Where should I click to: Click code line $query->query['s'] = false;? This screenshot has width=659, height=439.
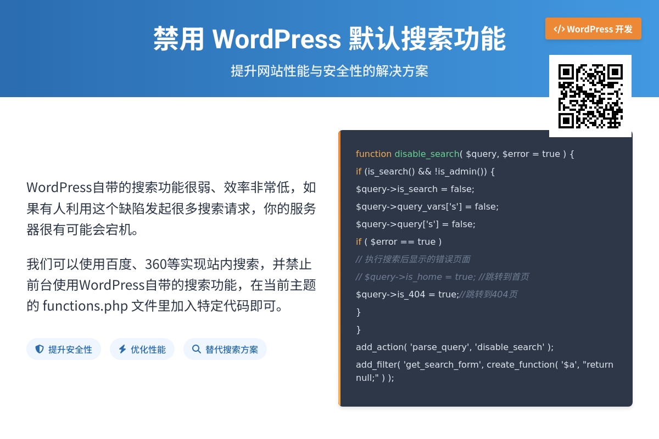[416, 224]
